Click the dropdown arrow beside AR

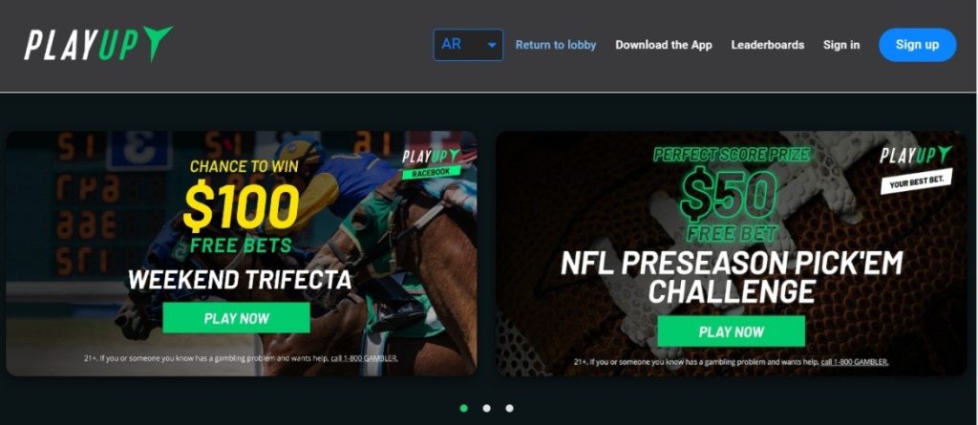point(492,46)
